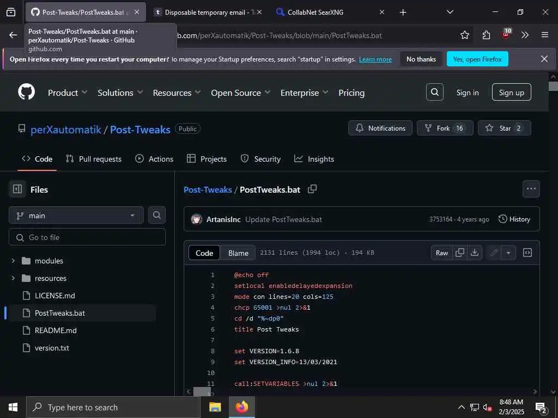Show hidden system tray icons
Viewport: 558px width, 418px height.
(461, 407)
